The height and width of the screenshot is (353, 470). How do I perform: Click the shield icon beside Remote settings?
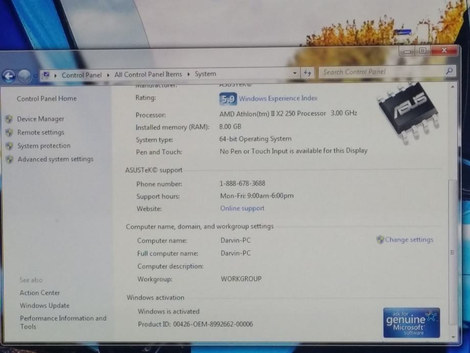pyautogui.click(x=9, y=133)
